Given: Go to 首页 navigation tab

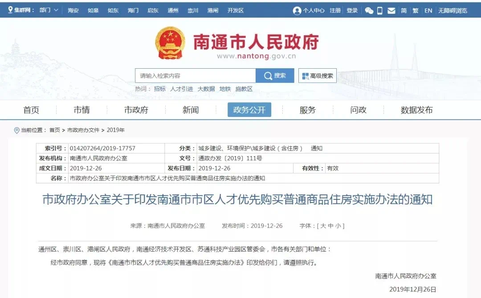Looking at the screenshot, I should [31, 110].
